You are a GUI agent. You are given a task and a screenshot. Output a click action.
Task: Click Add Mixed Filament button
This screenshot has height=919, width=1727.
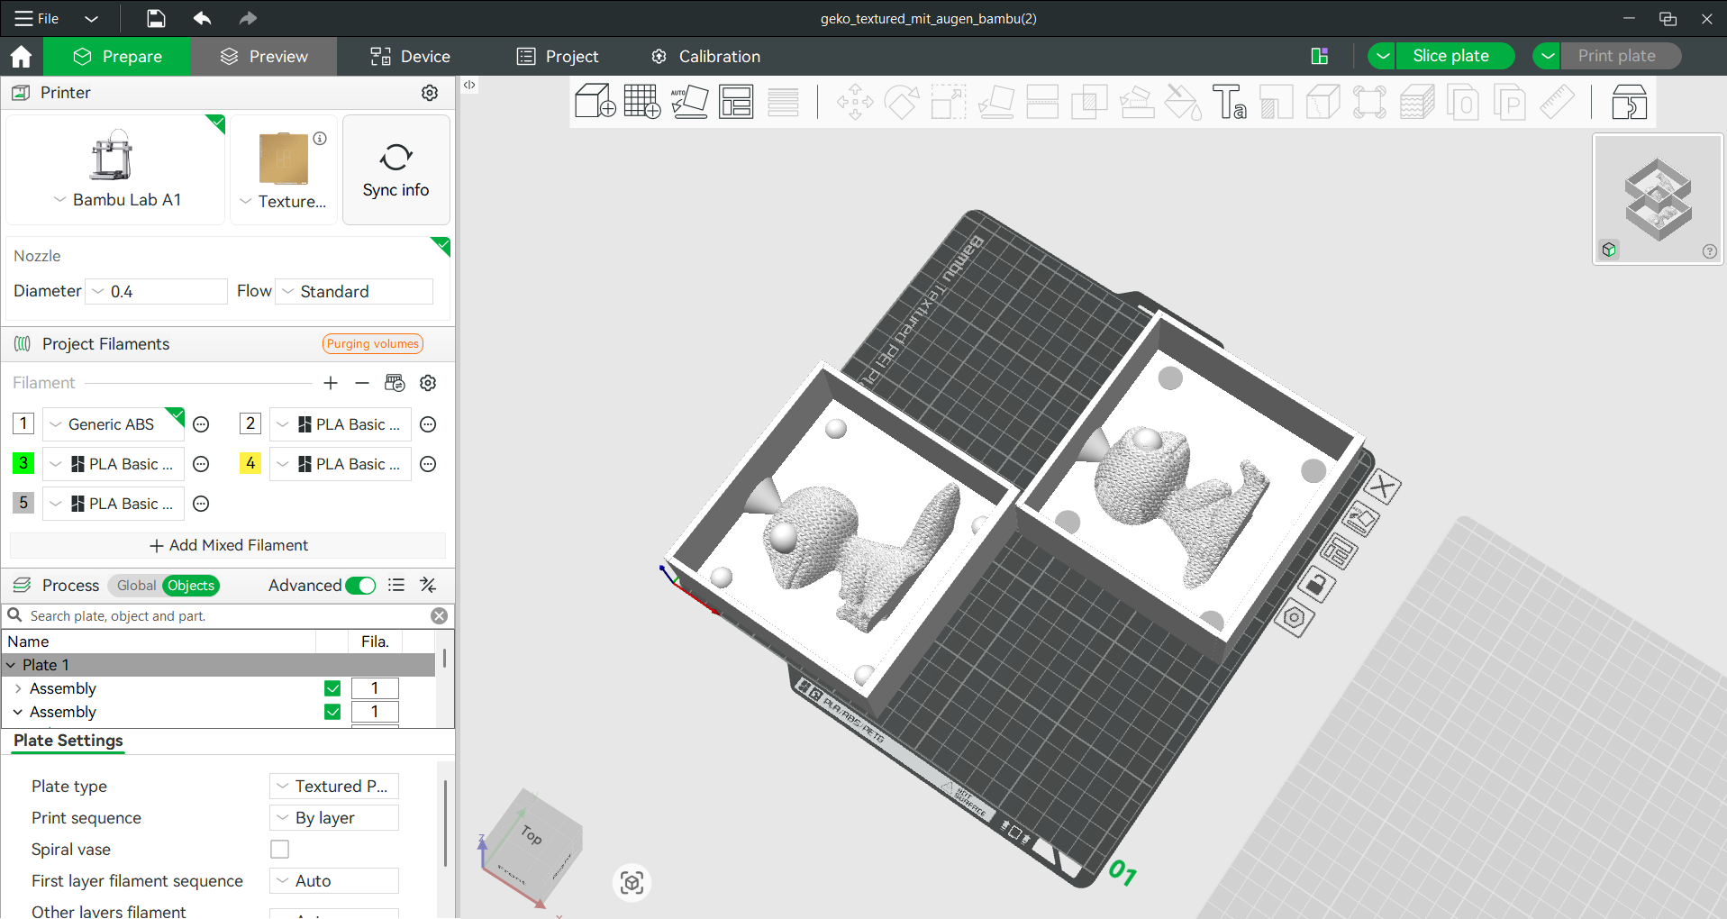click(x=228, y=545)
